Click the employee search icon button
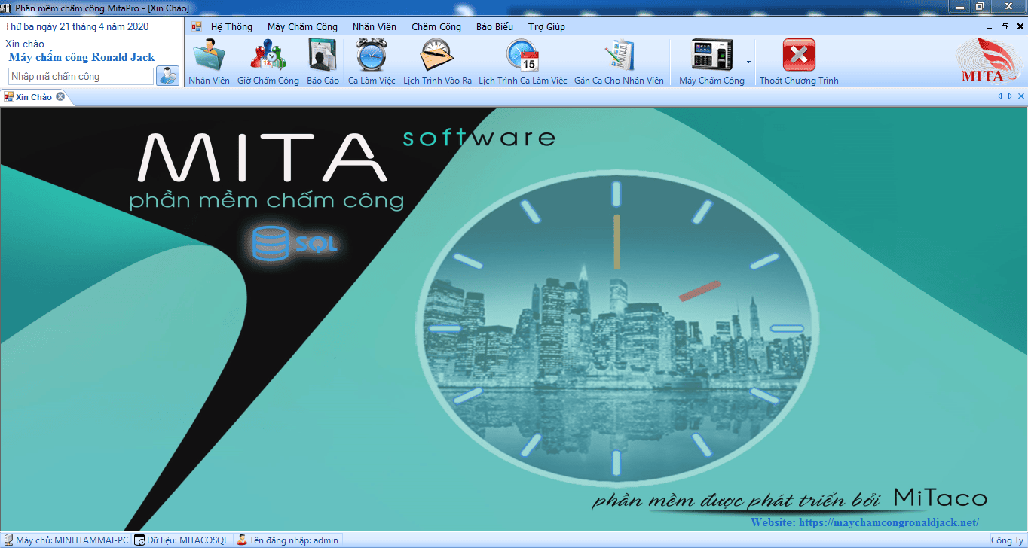The image size is (1028, 548). pos(167,76)
